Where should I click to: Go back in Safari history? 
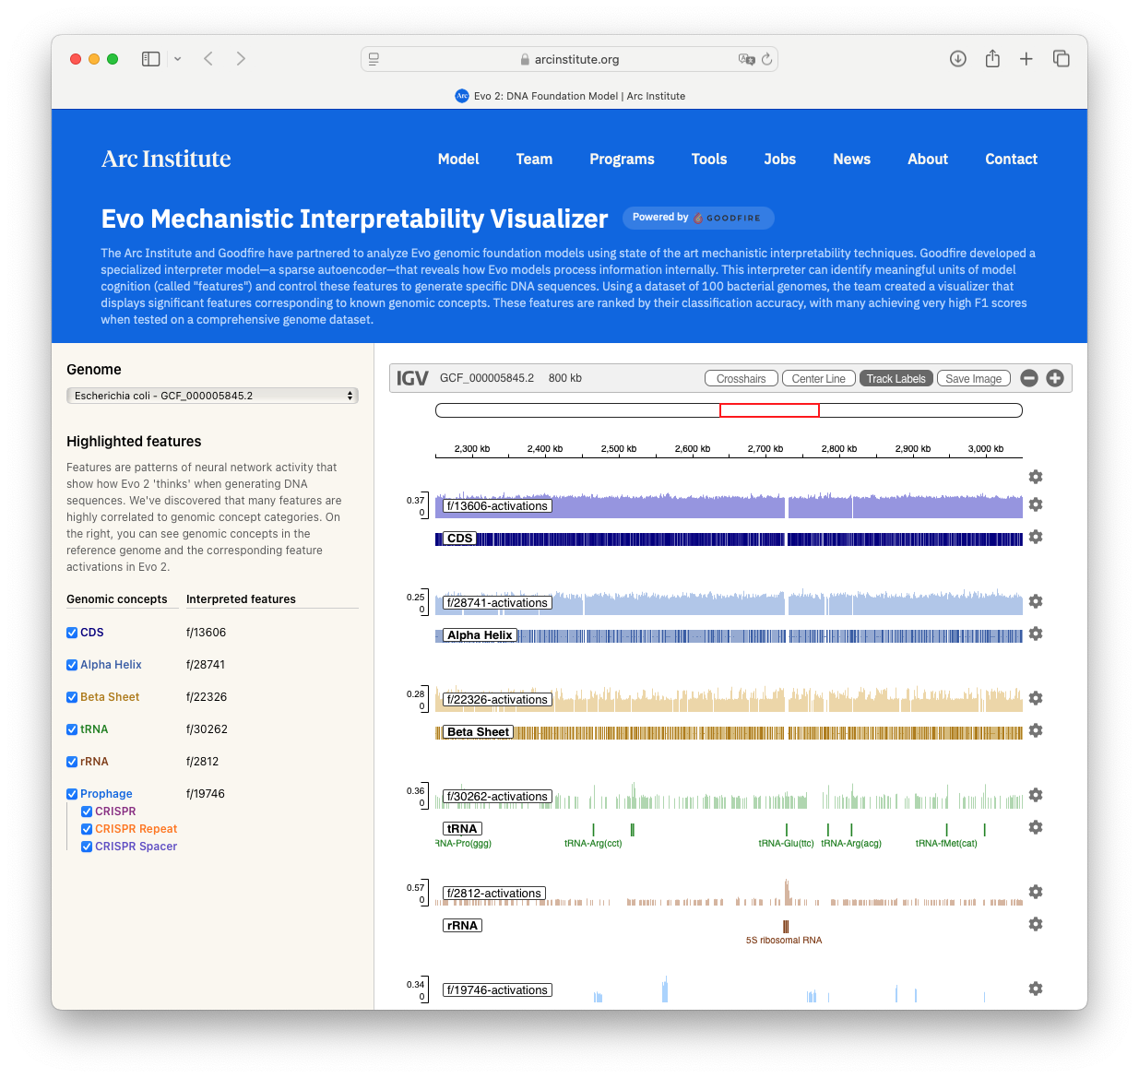coord(208,59)
